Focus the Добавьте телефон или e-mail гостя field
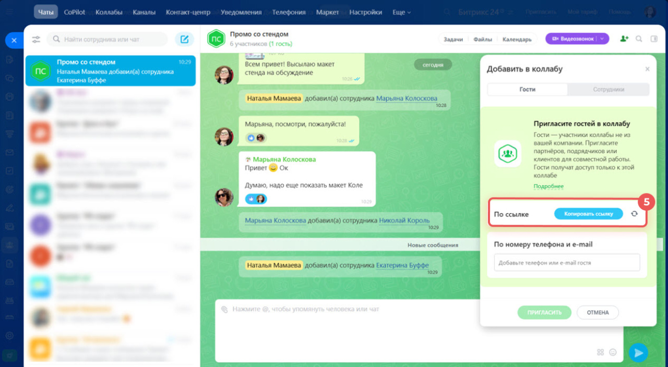The height and width of the screenshot is (367, 668). 567,263
